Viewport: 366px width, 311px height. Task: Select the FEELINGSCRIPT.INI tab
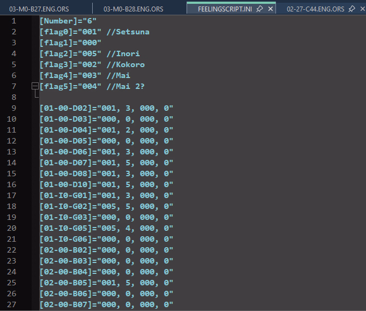[x=225, y=9]
